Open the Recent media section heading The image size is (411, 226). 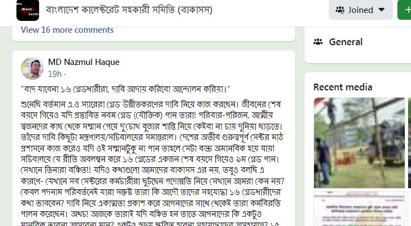(x=343, y=87)
